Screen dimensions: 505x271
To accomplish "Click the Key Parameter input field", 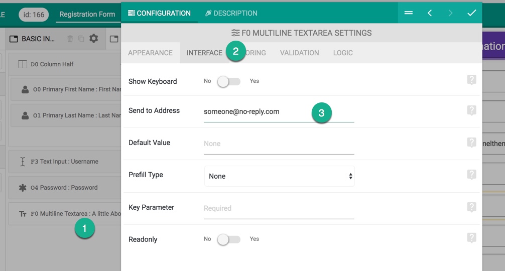I will coord(279,209).
